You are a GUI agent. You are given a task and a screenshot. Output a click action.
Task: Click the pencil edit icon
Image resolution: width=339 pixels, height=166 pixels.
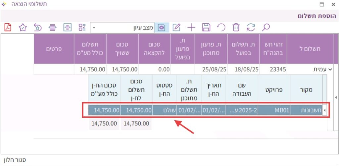[x=177, y=27]
